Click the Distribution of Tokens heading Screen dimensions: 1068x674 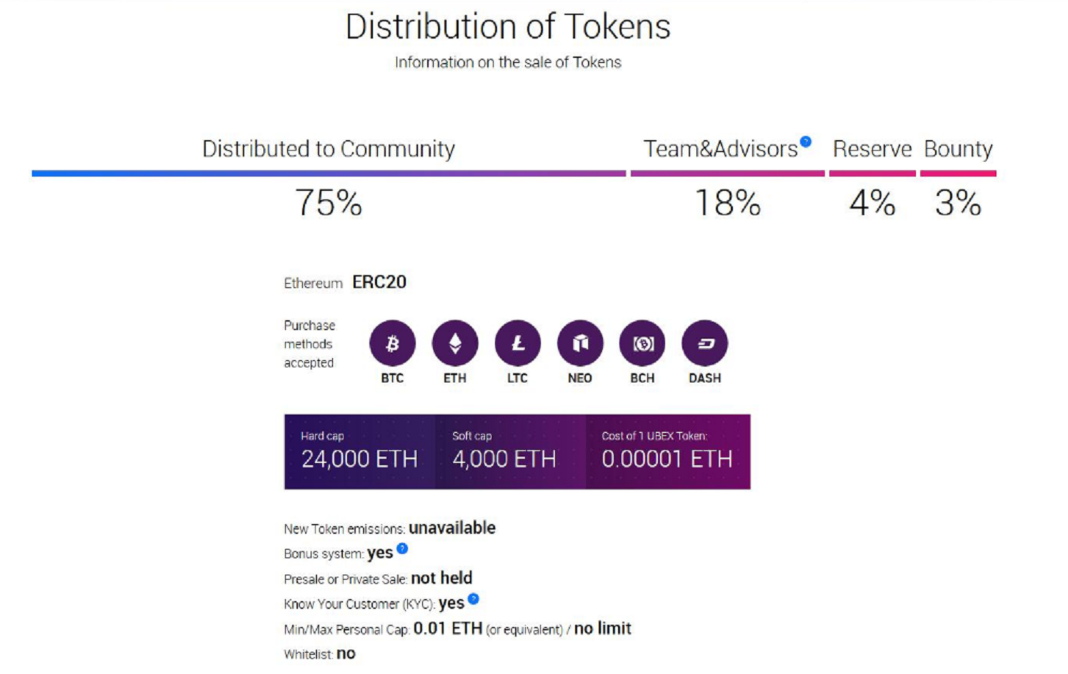(x=508, y=26)
